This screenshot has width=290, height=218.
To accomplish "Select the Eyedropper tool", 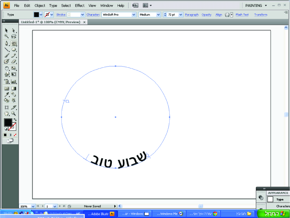I will pyautogui.click(x=7, y=94).
